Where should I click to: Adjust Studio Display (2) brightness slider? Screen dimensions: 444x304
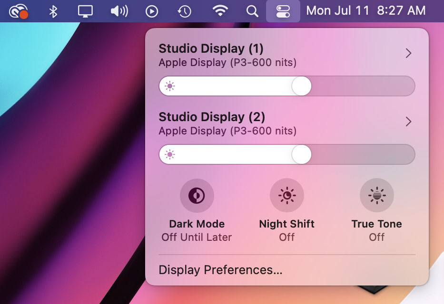point(287,154)
